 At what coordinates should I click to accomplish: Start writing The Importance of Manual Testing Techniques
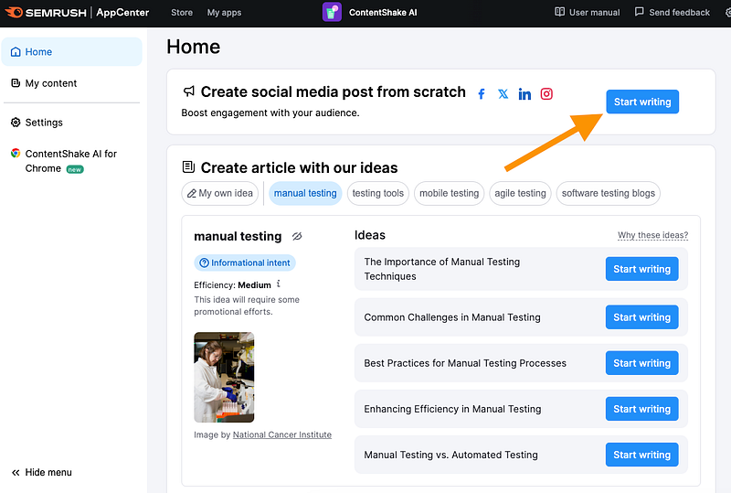(642, 269)
